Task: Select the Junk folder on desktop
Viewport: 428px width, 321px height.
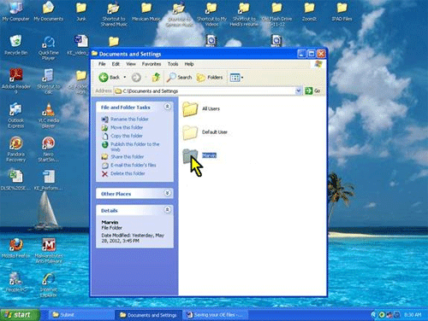Action: click(x=81, y=11)
